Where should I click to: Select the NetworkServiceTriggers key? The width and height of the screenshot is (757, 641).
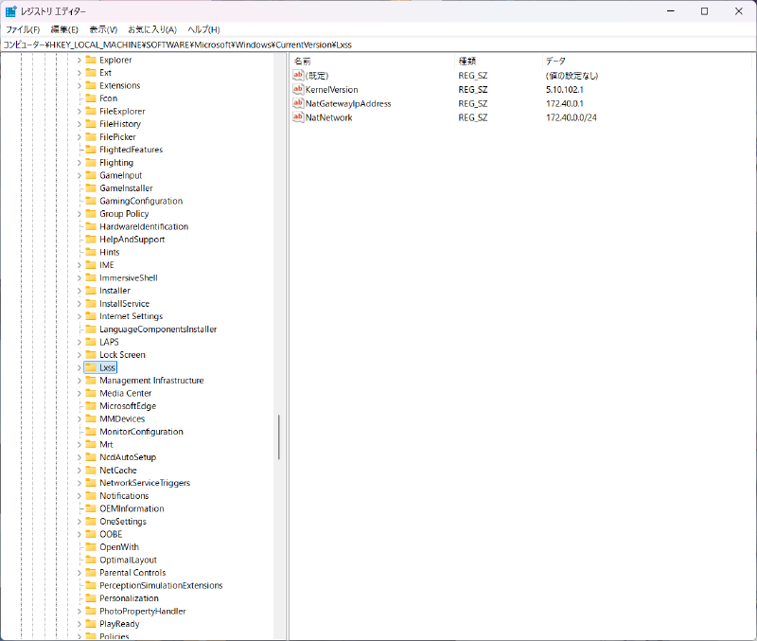click(145, 483)
